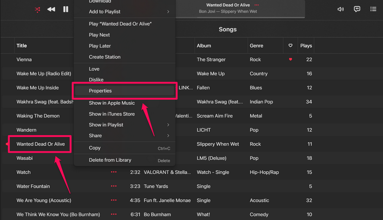Viewport: 383px width, 220px height.
Task: Click more dots for We Are Young (Acoustic)
Action: pos(113,200)
